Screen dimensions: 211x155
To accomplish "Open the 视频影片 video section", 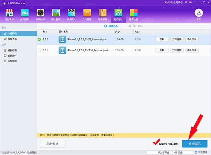I will point(71,14).
